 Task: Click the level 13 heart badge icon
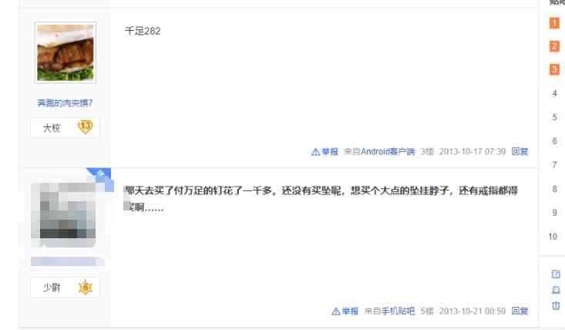coord(86,126)
